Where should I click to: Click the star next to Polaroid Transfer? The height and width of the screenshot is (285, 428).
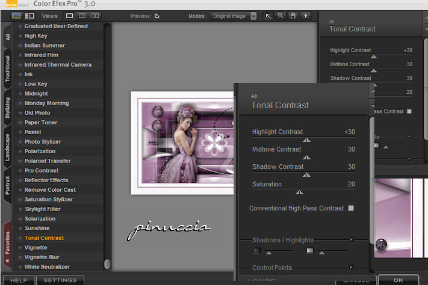coord(20,161)
